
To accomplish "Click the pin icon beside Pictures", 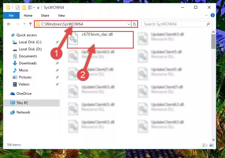I will pyautogui.click(x=57, y=77).
